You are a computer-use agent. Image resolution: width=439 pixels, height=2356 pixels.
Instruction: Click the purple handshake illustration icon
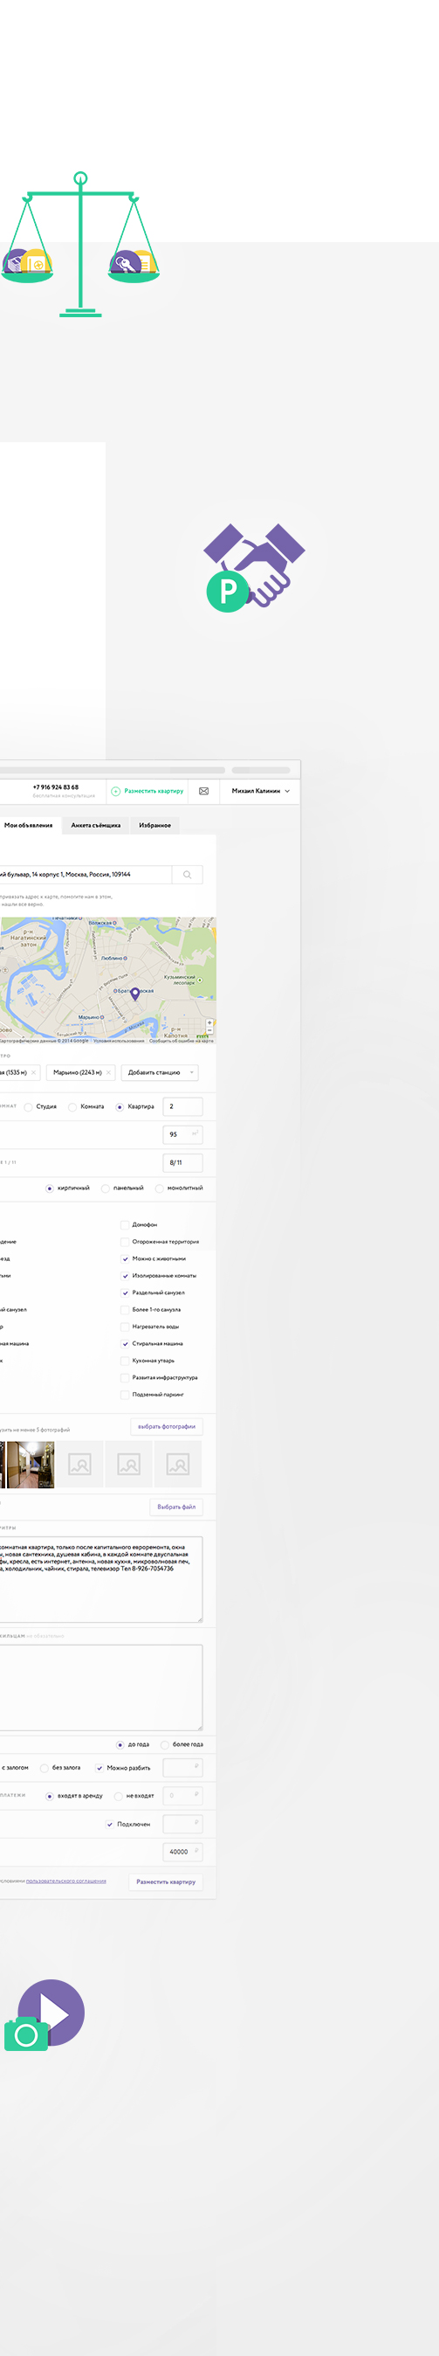(x=254, y=567)
